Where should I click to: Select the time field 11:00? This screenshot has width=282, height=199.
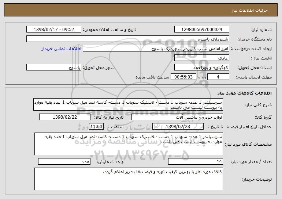click(96, 126)
